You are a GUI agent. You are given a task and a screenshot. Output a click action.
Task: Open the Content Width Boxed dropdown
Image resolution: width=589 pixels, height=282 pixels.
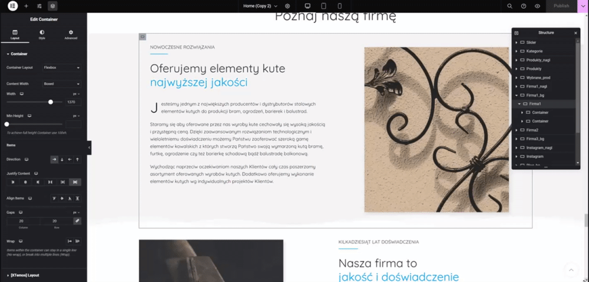coord(62,84)
